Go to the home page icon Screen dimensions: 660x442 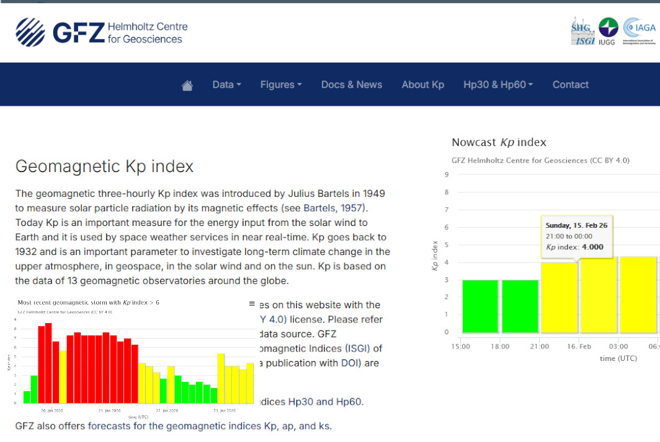[x=187, y=85]
